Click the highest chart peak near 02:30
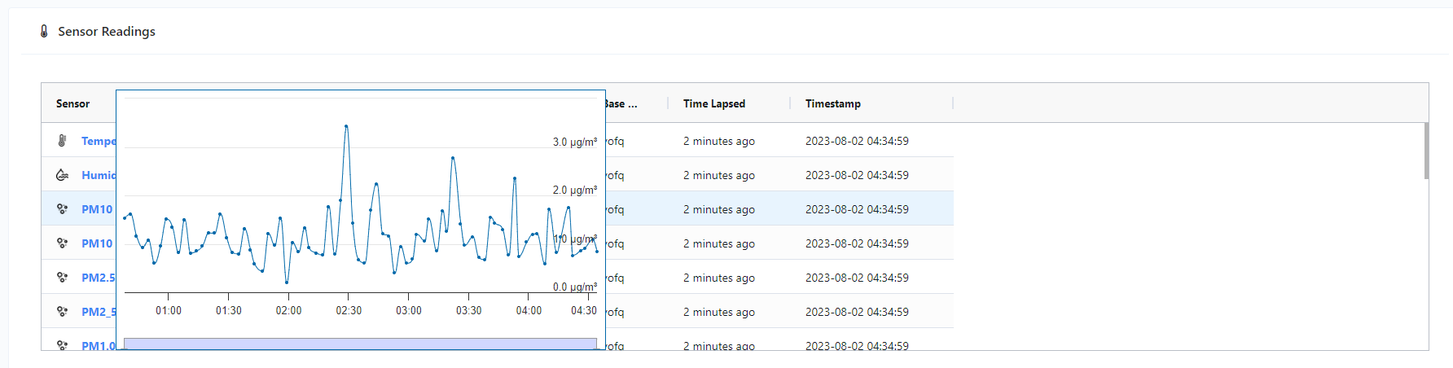1453x368 pixels. click(x=346, y=126)
